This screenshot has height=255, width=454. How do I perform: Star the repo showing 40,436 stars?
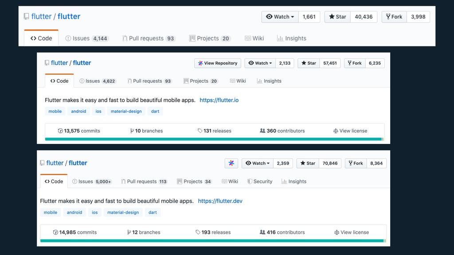click(337, 17)
